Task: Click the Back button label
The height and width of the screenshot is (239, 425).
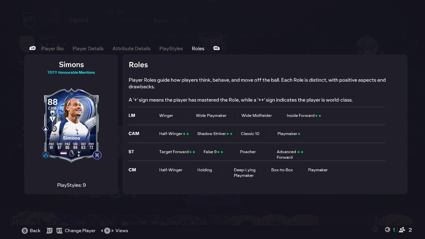Action: [x=35, y=231]
